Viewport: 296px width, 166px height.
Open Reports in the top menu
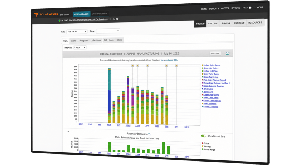coord(214,8)
